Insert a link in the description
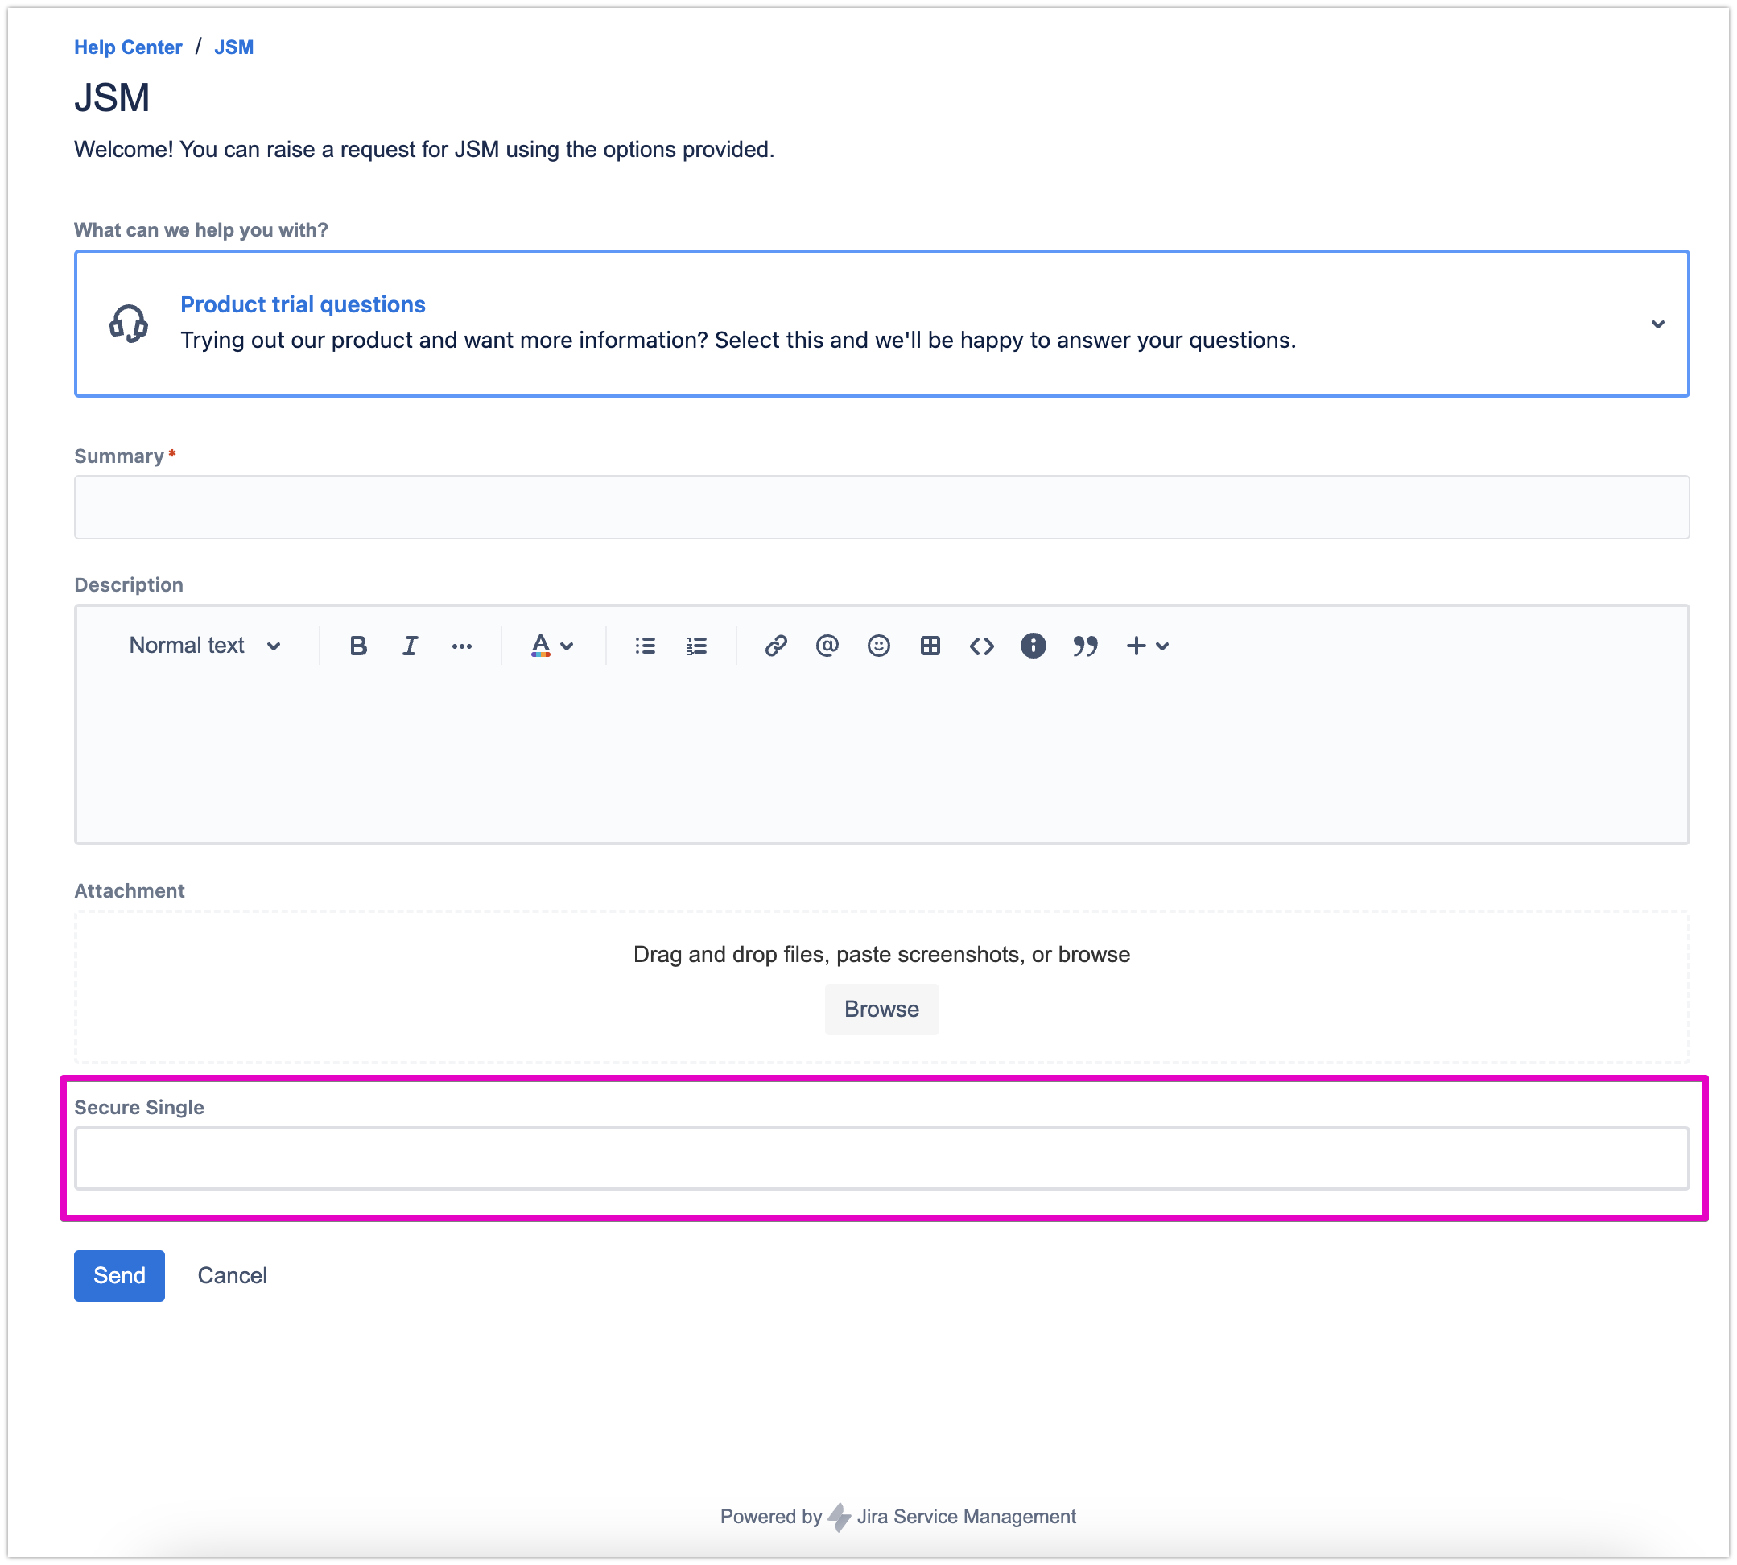 point(777,646)
